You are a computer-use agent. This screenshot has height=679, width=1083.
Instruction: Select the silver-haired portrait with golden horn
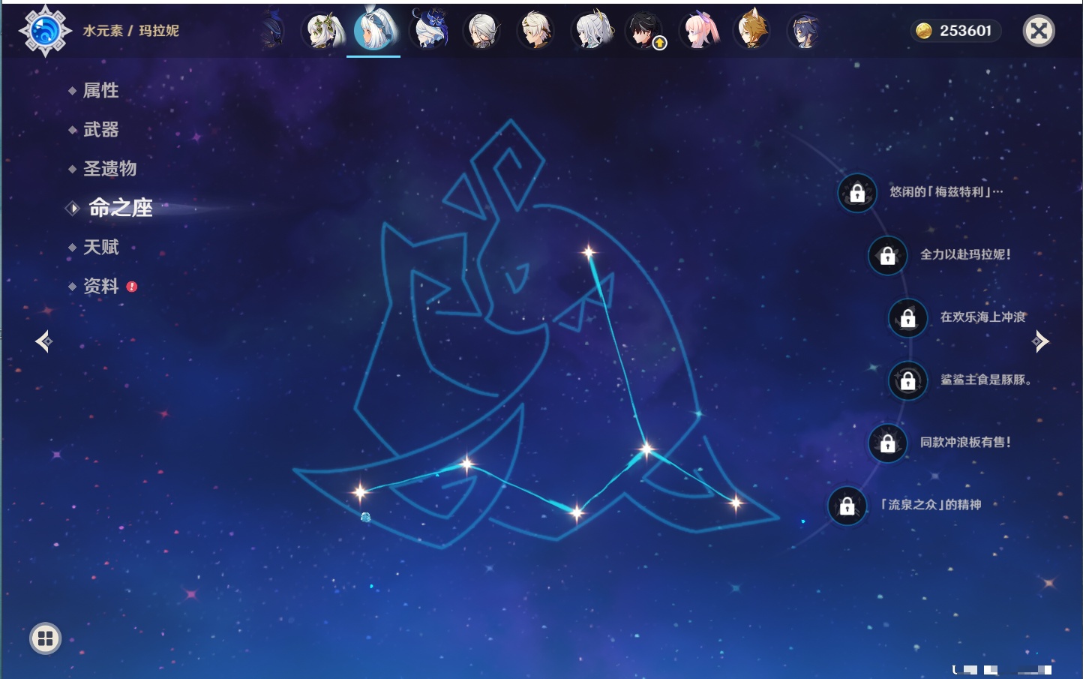tap(592, 31)
